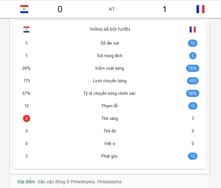Click the blue 553 passes badge
Viewport: 221px width, 188px height.
(x=193, y=81)
